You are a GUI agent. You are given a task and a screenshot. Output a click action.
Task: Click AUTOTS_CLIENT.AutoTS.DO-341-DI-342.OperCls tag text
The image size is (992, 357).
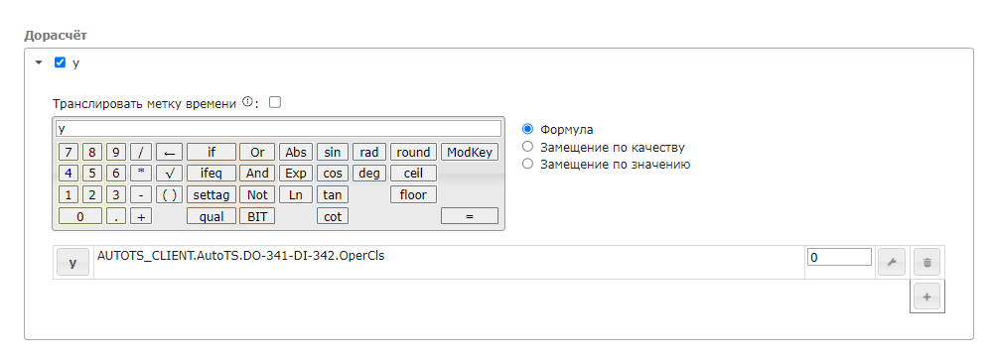[x=241, y=257]
